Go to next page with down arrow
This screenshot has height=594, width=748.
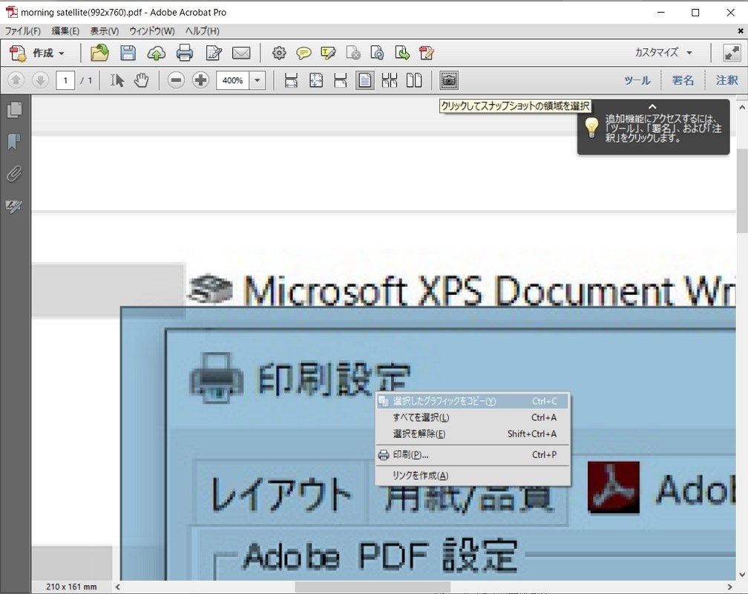41,80
